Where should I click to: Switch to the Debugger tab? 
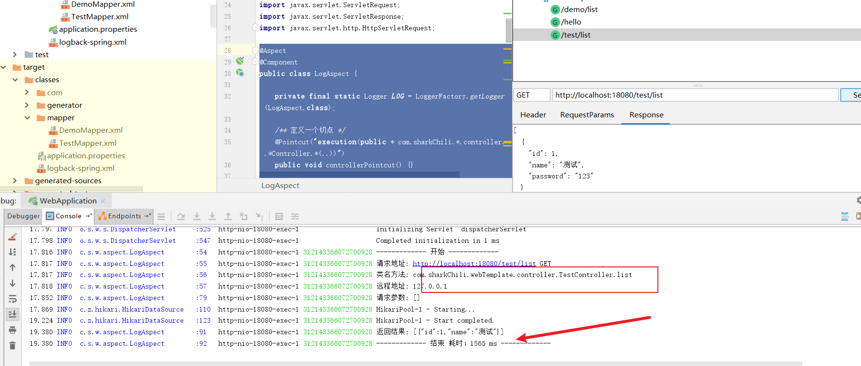click(23, 216)
